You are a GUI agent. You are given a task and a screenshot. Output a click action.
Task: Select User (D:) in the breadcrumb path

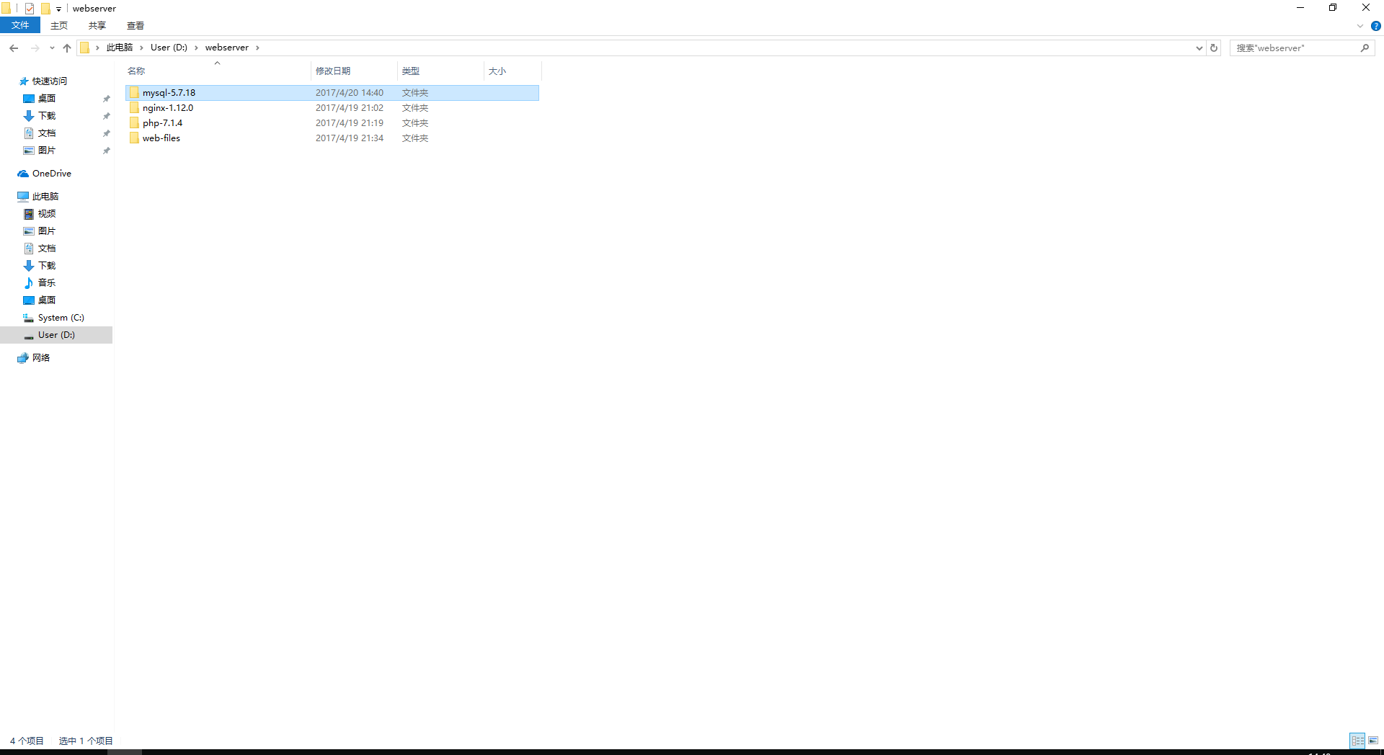[169, 48]
